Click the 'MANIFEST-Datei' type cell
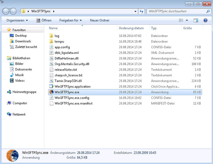The height and width of the screenshot is (164, 213). 163,103
